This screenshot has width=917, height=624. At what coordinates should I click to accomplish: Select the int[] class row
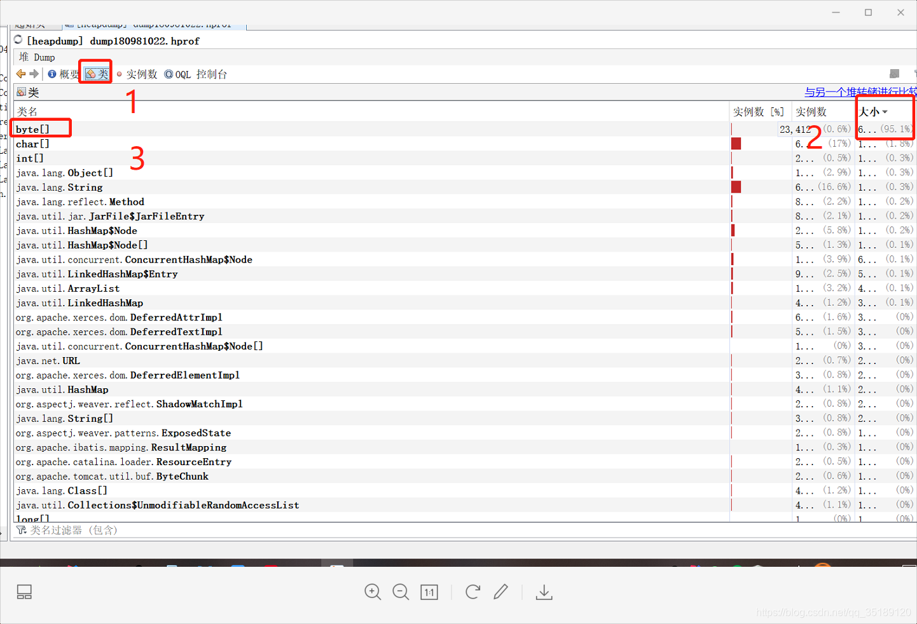(x=464, y=158)
